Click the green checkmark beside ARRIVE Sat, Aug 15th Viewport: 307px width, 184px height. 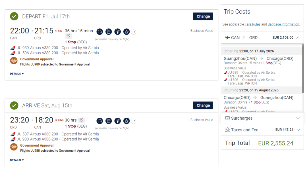[x=14, y=105]
